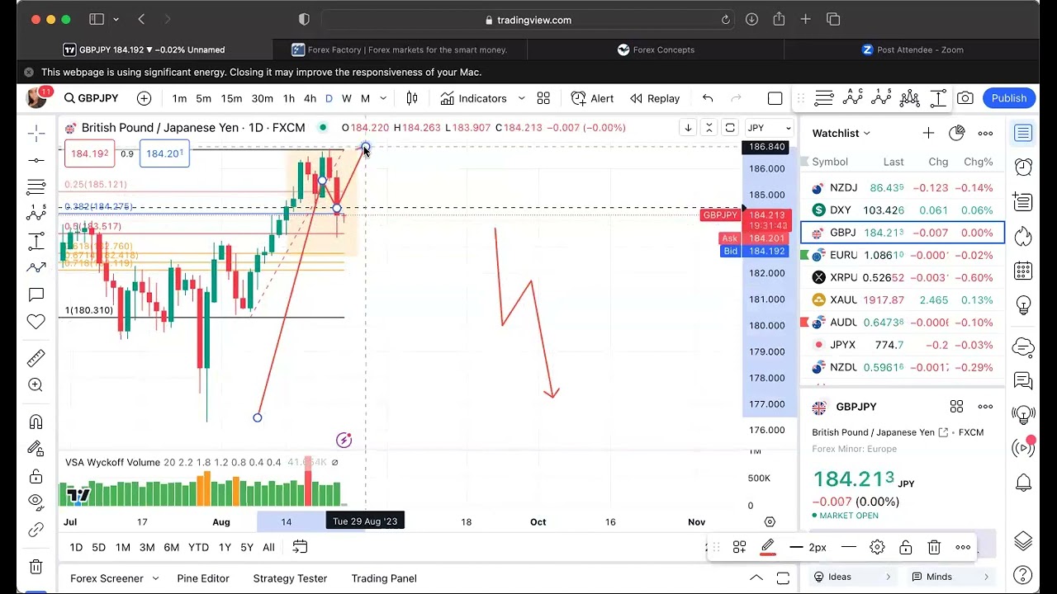Undo last chart action
This screenshot has height=594, width=1057.
coord(708,98)
